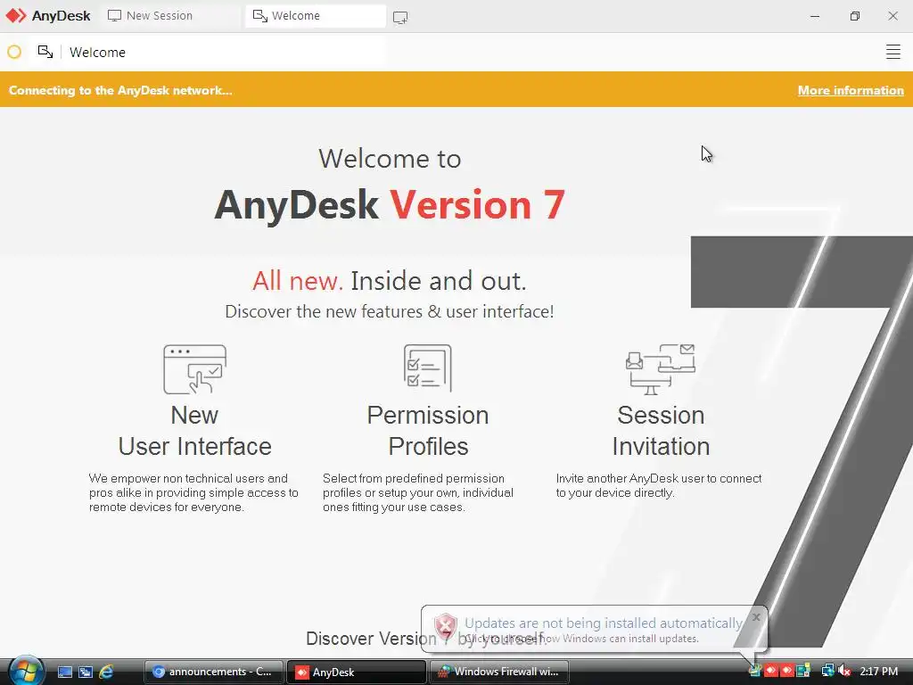This screenshot has height=685, width=913.
Task: Switch to the announcements Chrome taskbar button
Action: click(x=213, y=672)
